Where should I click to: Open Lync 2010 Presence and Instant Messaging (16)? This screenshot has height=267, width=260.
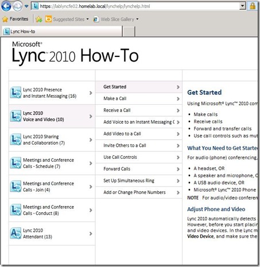[x=52, y=93]
